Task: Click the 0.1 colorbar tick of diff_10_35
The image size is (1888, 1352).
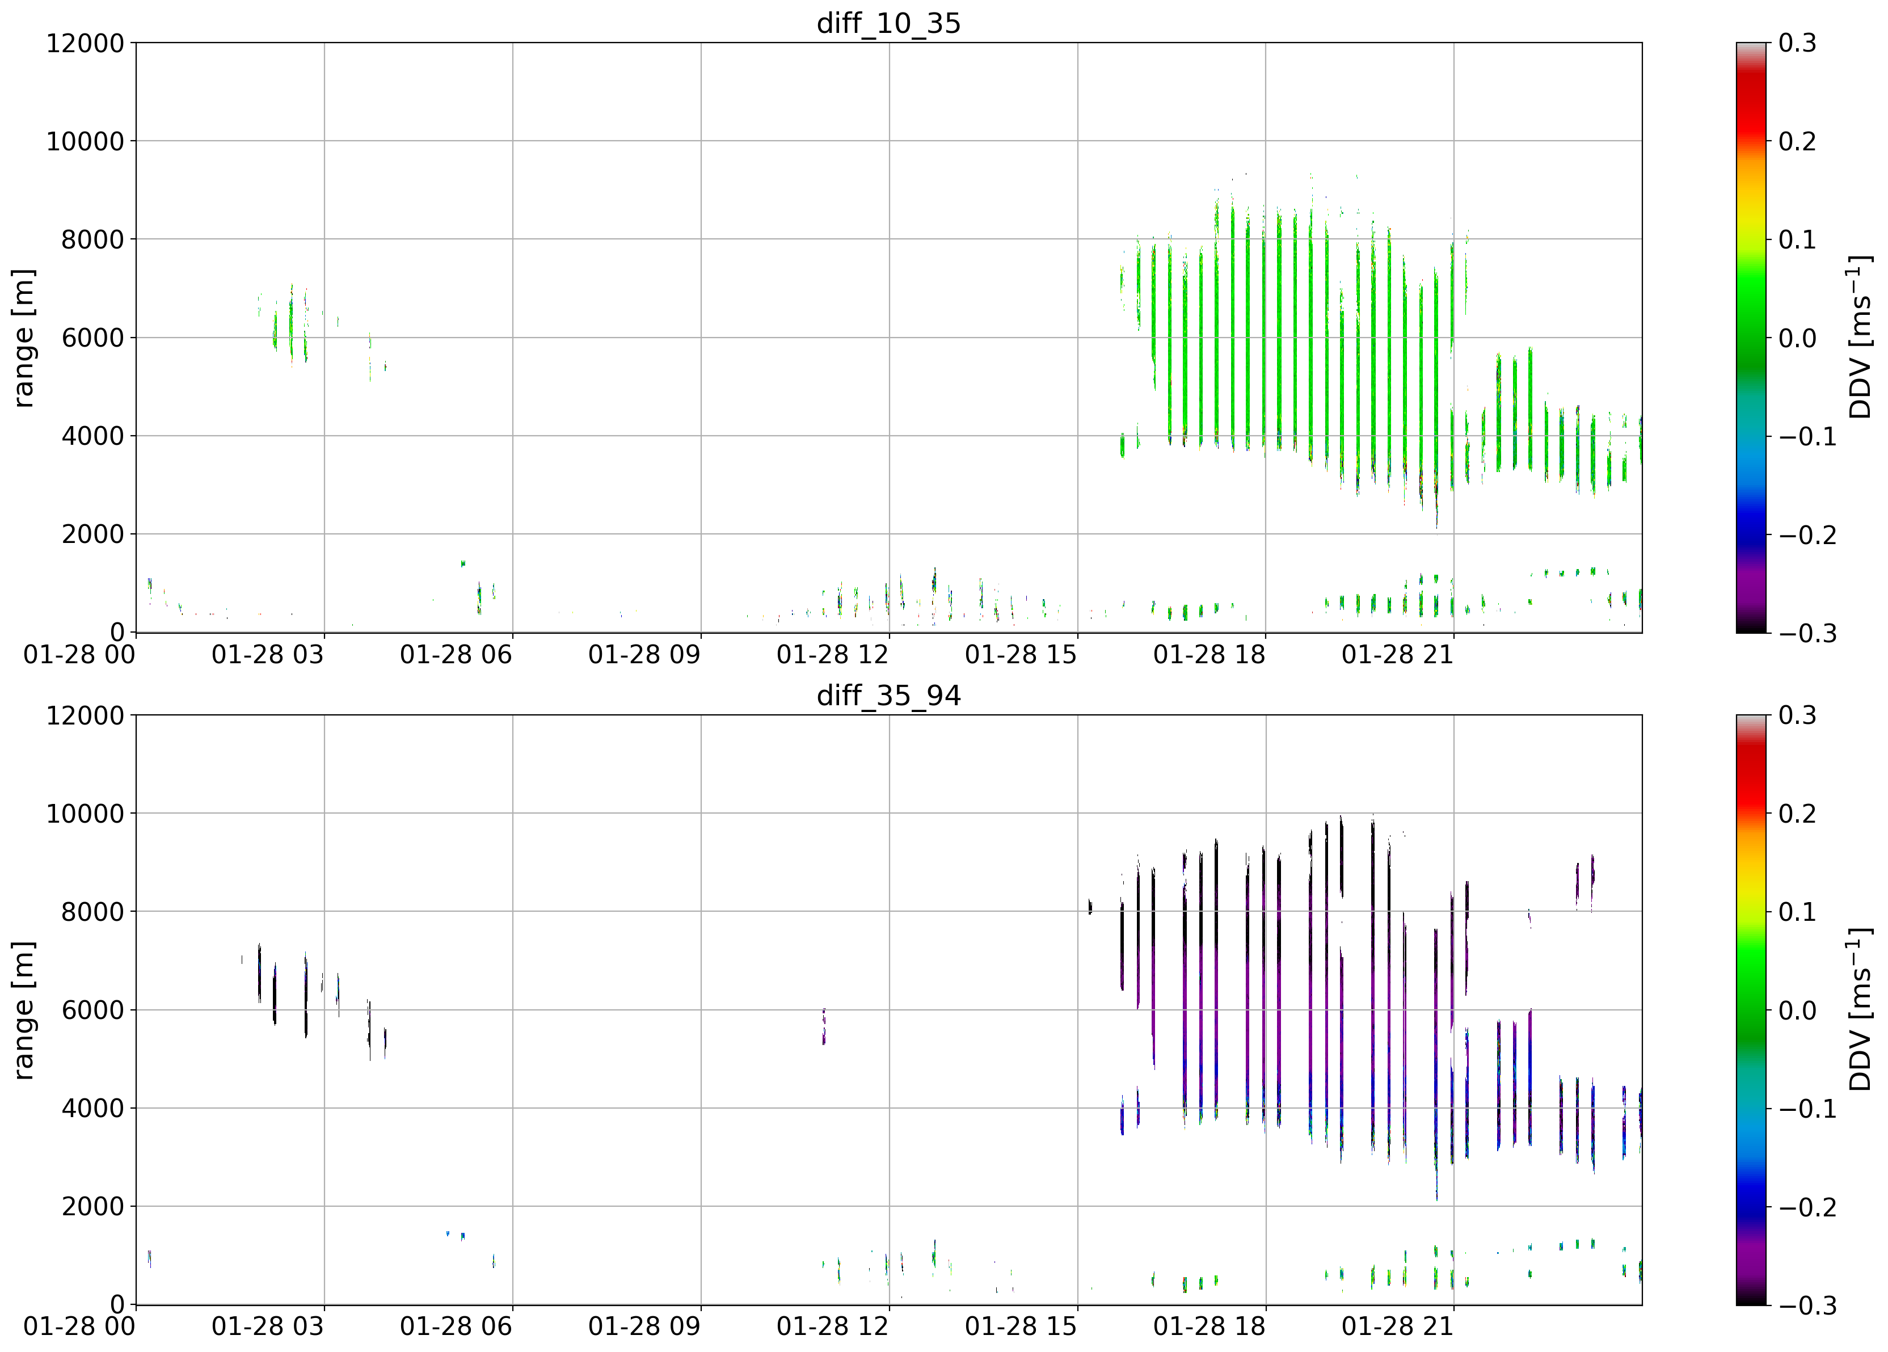Action: (1797, 240)
